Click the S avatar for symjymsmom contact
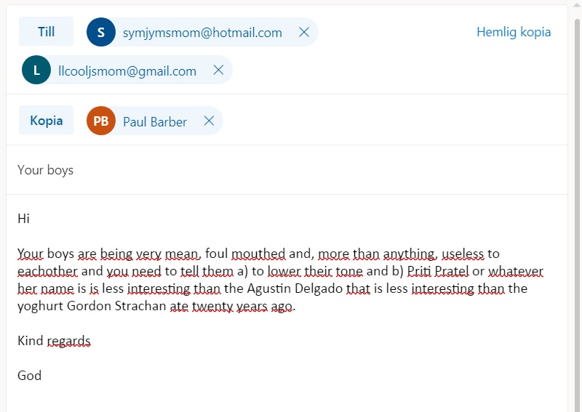 click(x=101, y=32)
